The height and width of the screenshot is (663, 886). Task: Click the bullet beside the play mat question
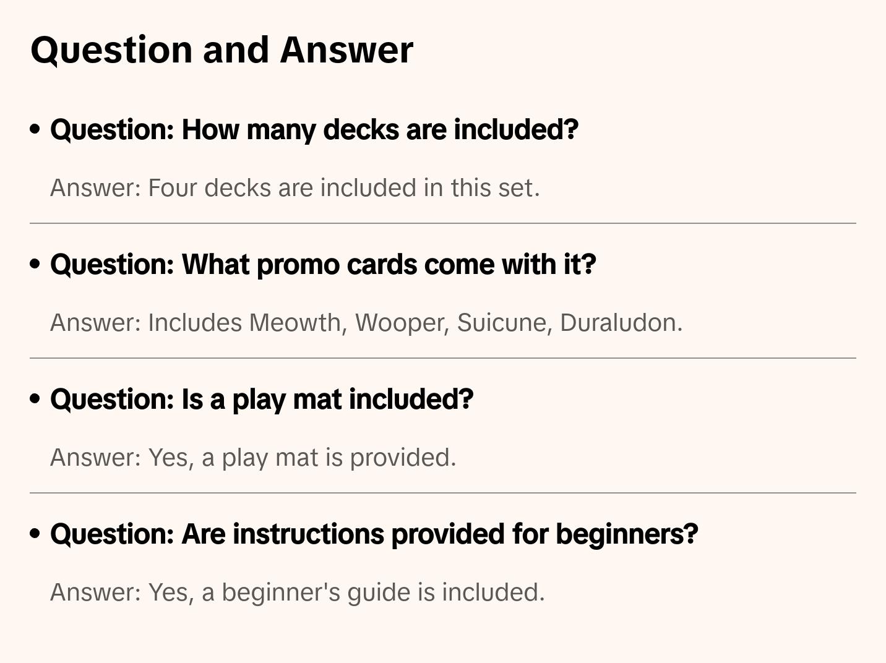(35, 399)
